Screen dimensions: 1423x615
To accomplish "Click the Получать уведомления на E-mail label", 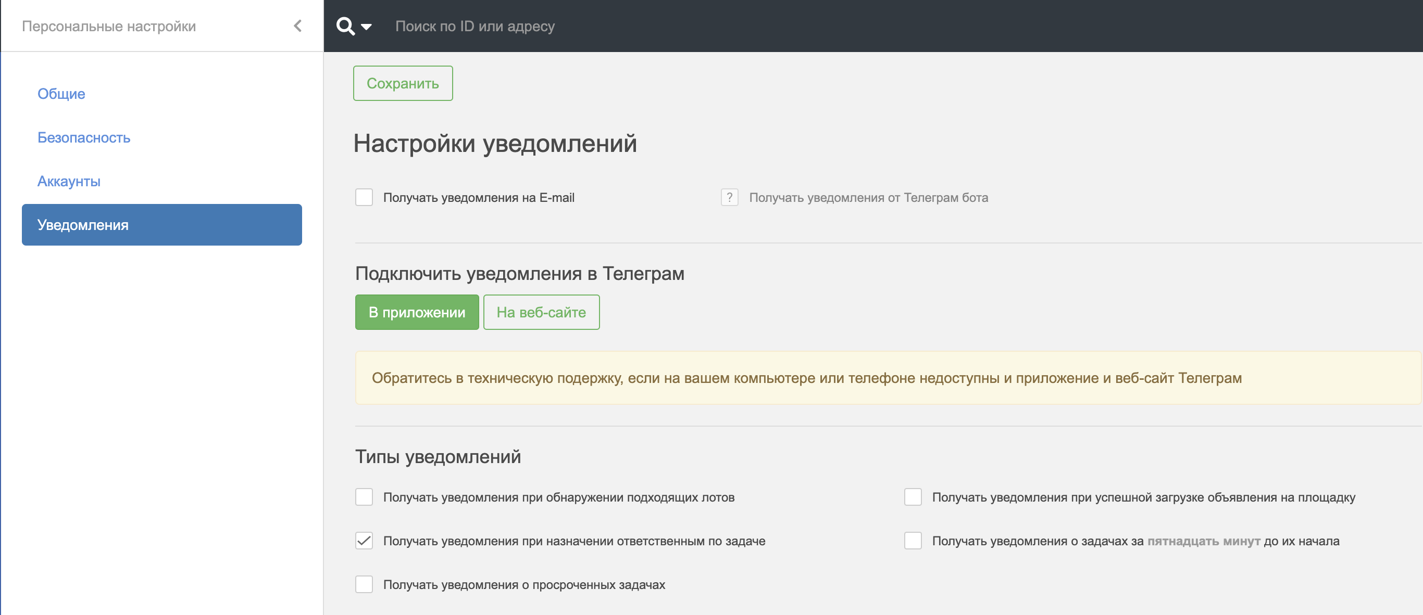I will click(479, 198).
